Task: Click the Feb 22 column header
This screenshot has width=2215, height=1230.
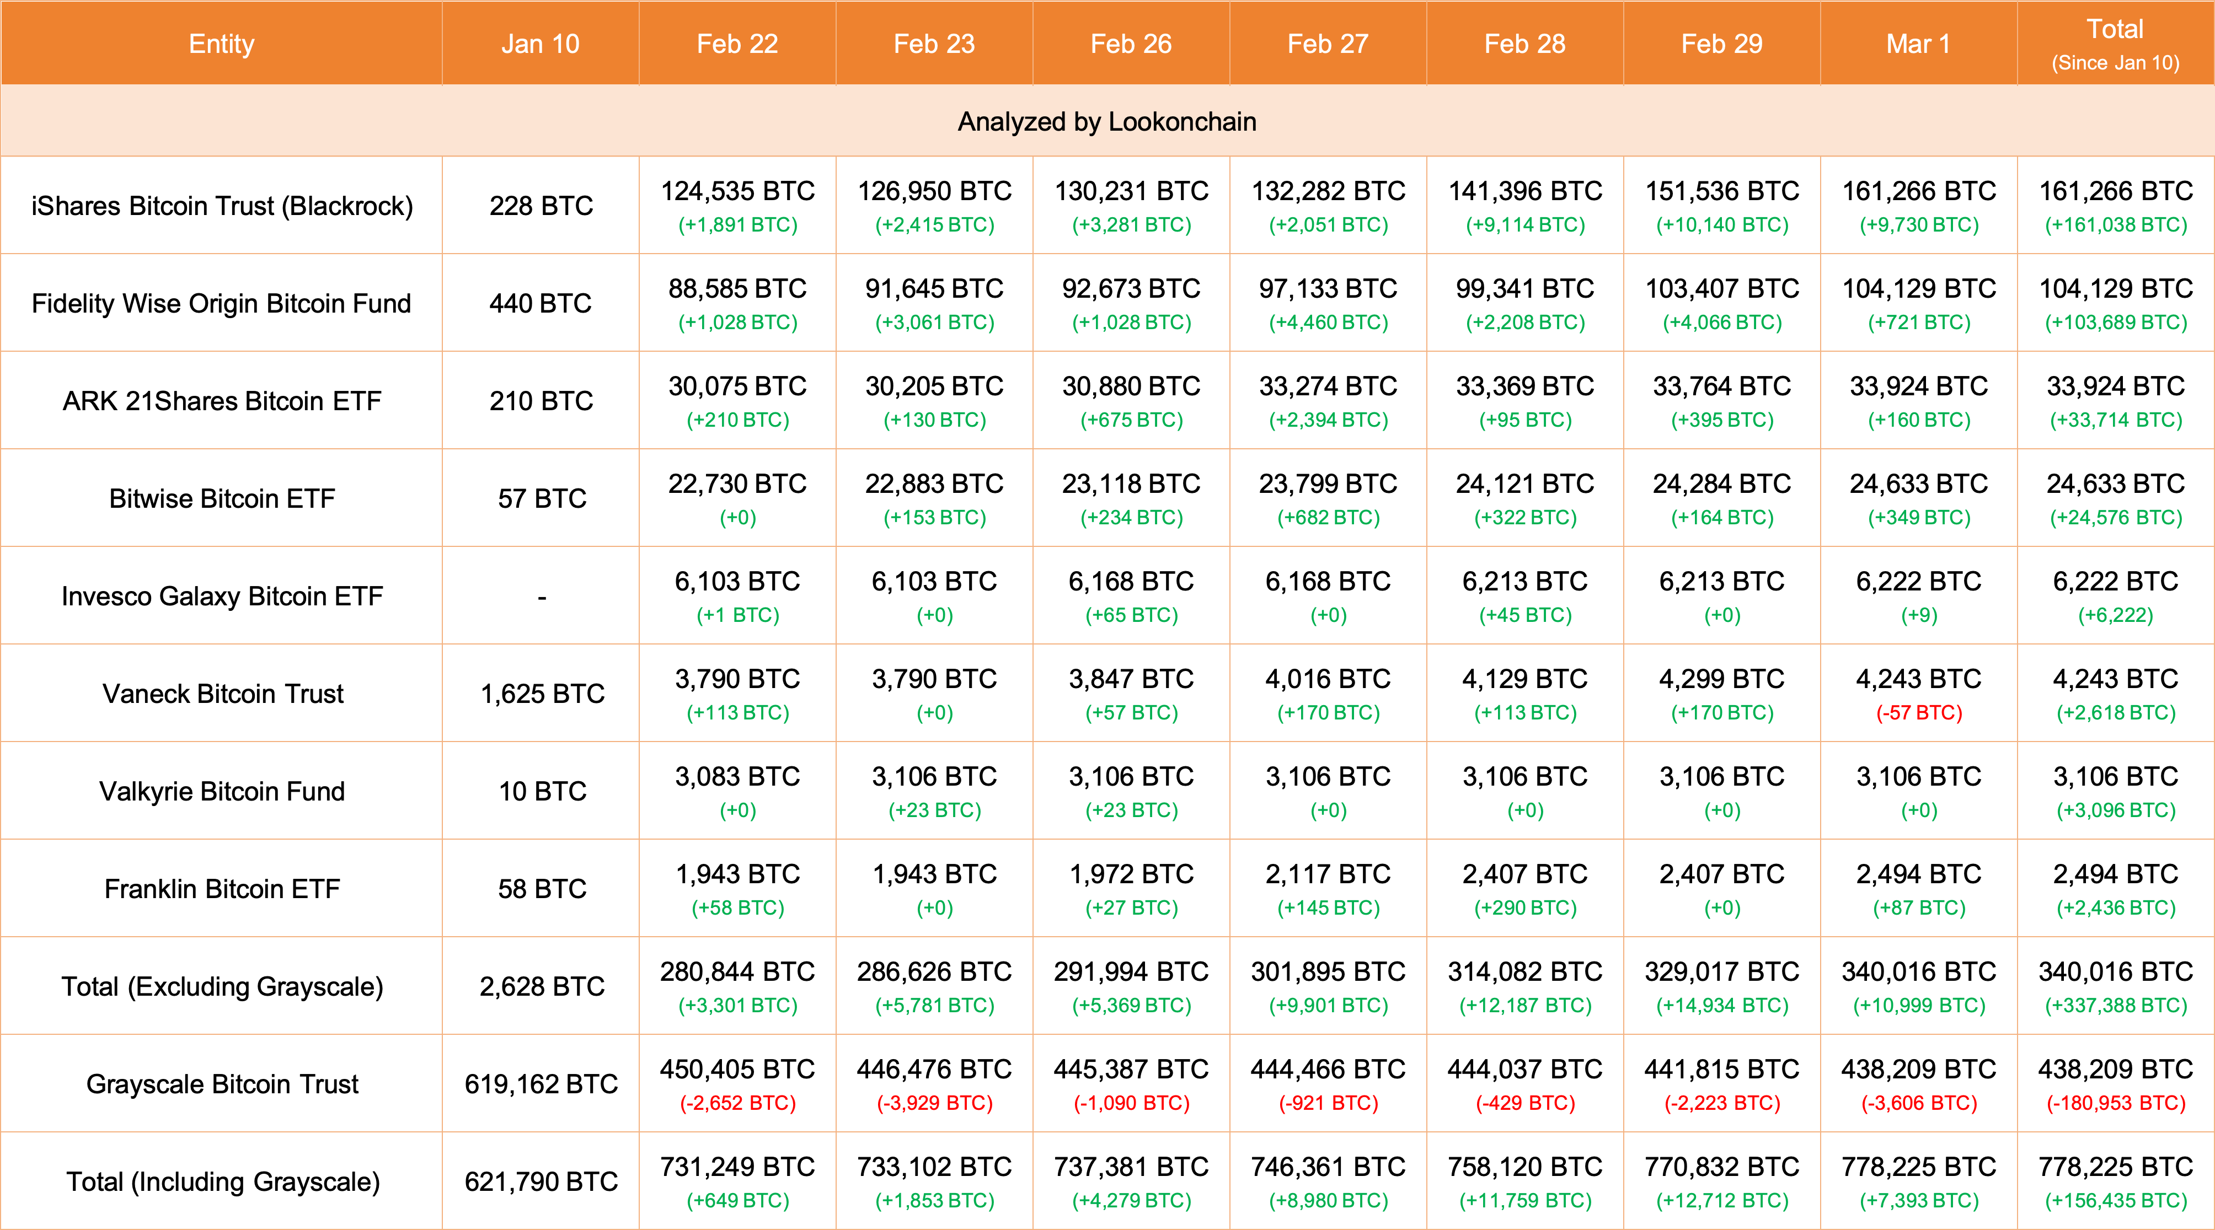Action: [737, 44]
